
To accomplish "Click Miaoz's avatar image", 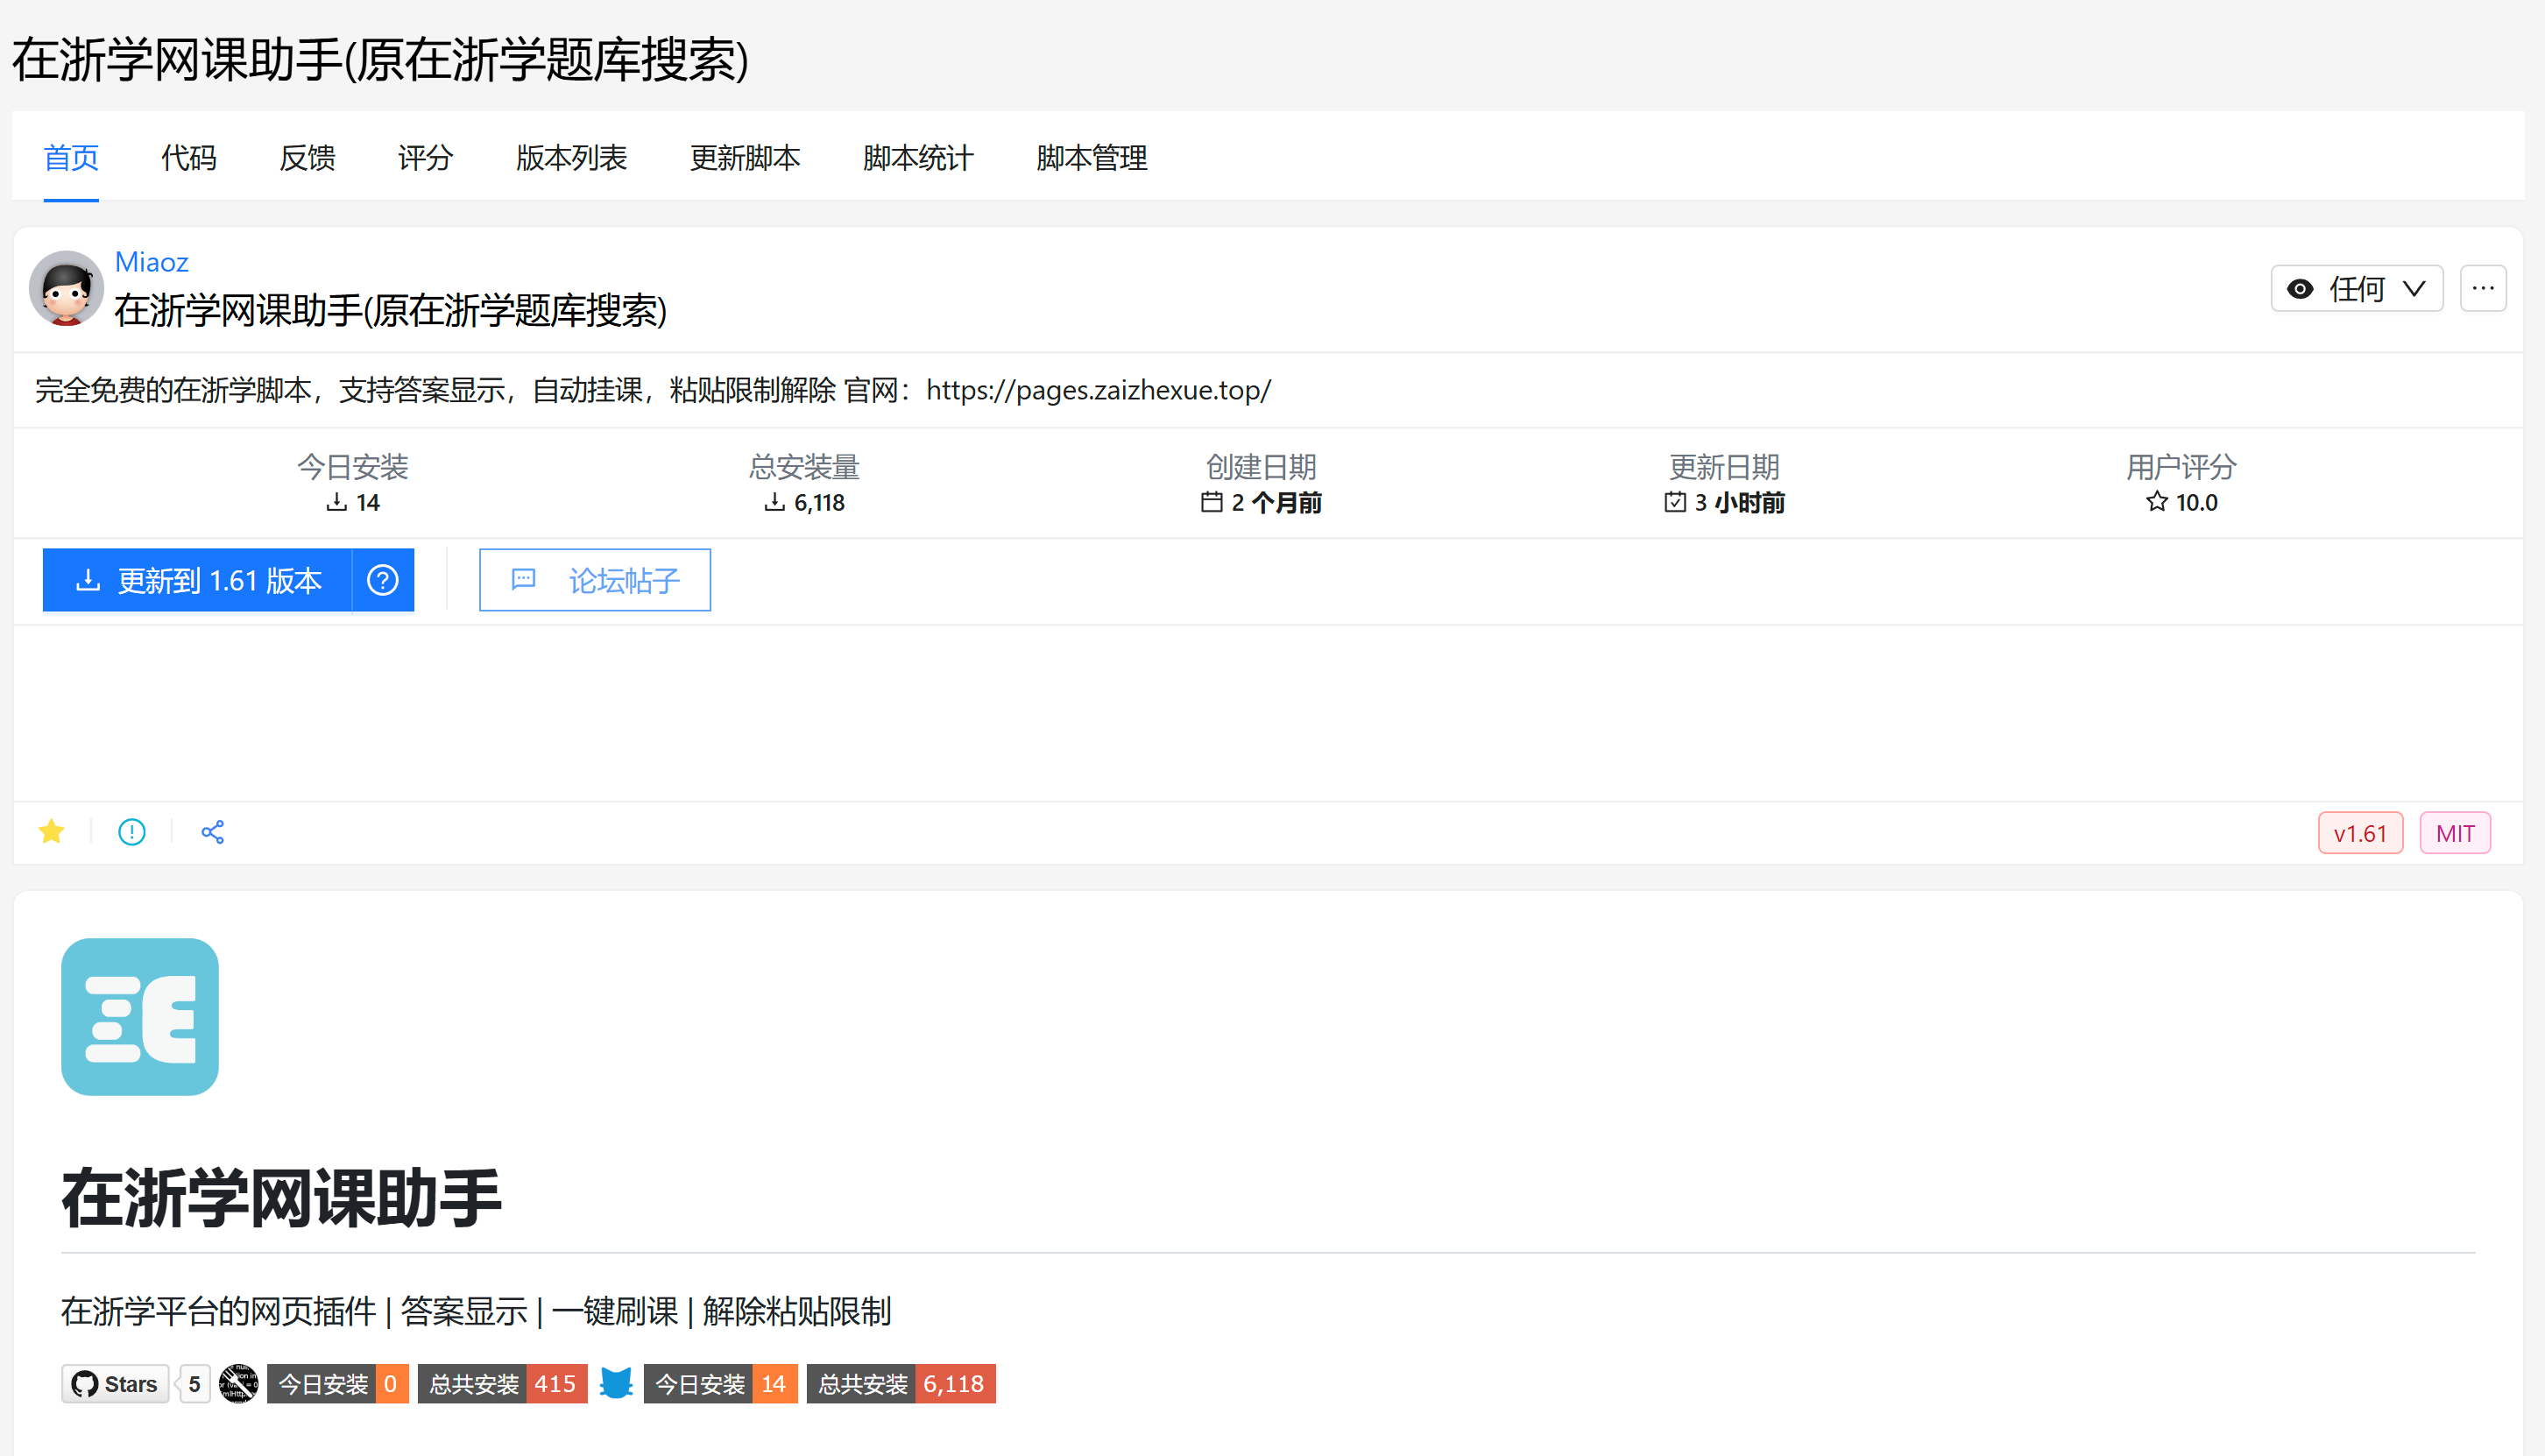I will click(66, 289).
